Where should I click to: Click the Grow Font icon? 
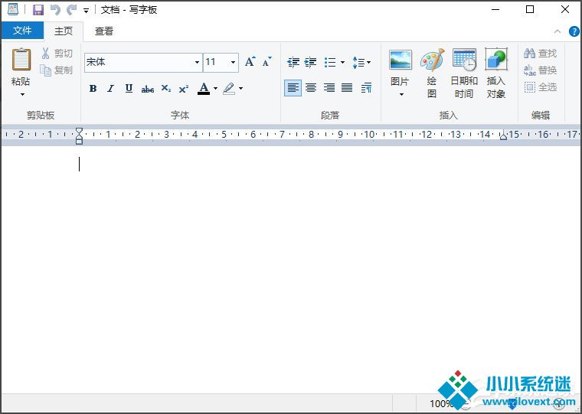[250, 61]
